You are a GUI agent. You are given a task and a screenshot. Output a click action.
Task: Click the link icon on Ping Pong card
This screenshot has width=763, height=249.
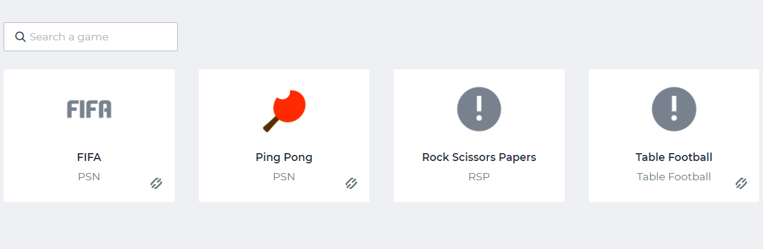pyautogui.click(x=351, y=183)
